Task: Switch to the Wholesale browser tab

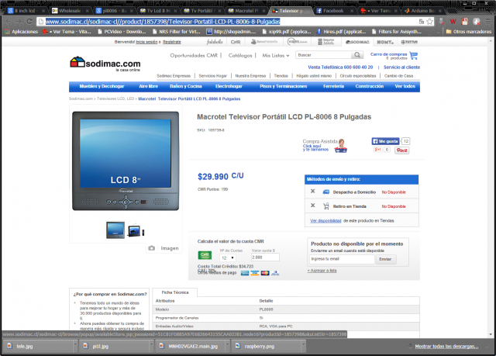Action: pos(70,11)
